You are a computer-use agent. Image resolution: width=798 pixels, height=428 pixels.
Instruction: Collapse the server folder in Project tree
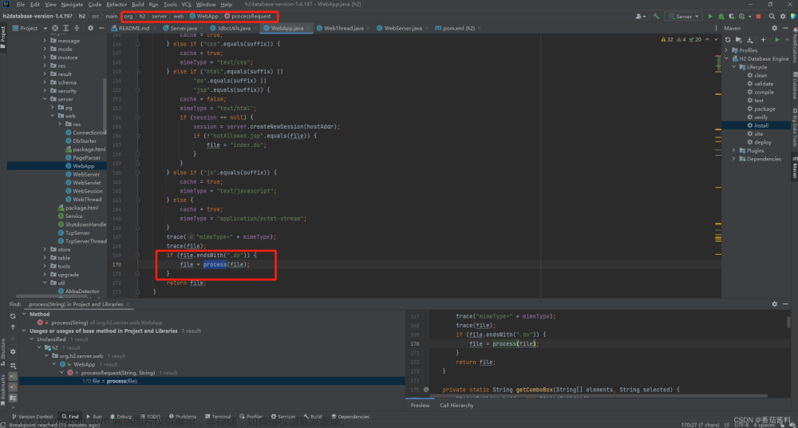pyautogui.click(x=45, y=99)
